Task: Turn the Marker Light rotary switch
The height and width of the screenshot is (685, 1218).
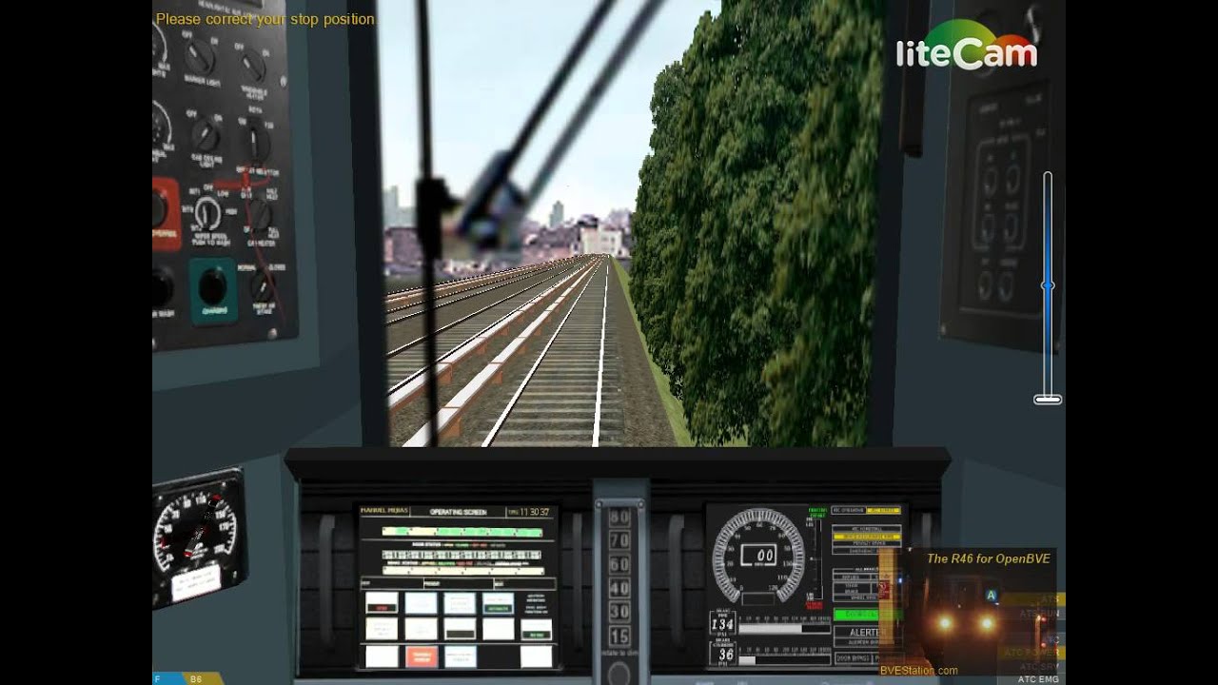Action: tap(200, 59)
